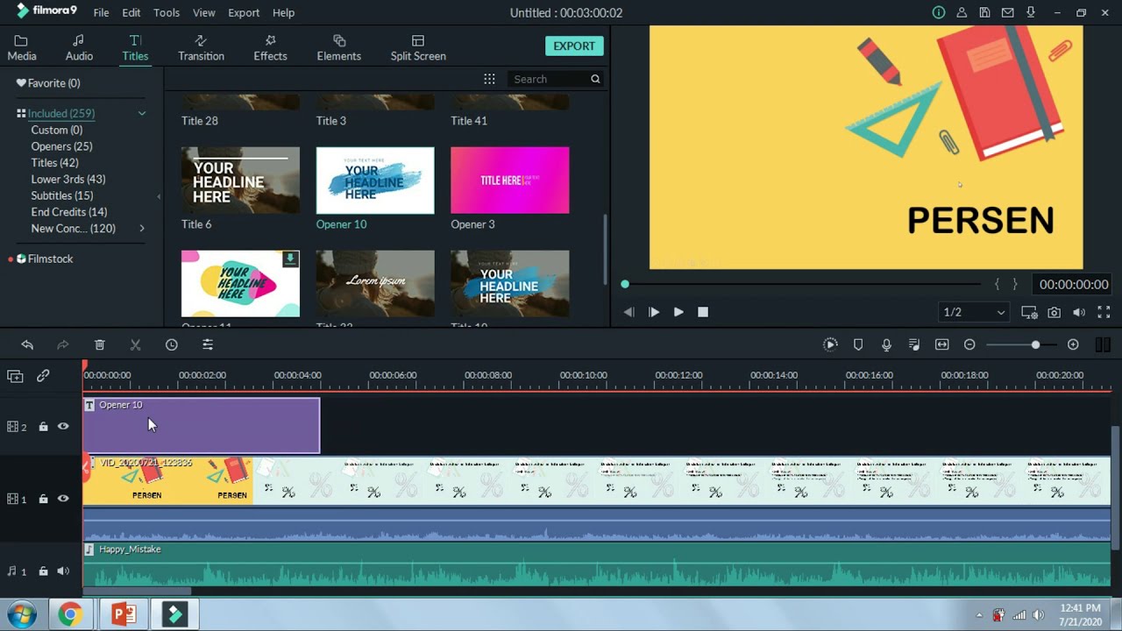Click the add track manager icon

point(15,376)
